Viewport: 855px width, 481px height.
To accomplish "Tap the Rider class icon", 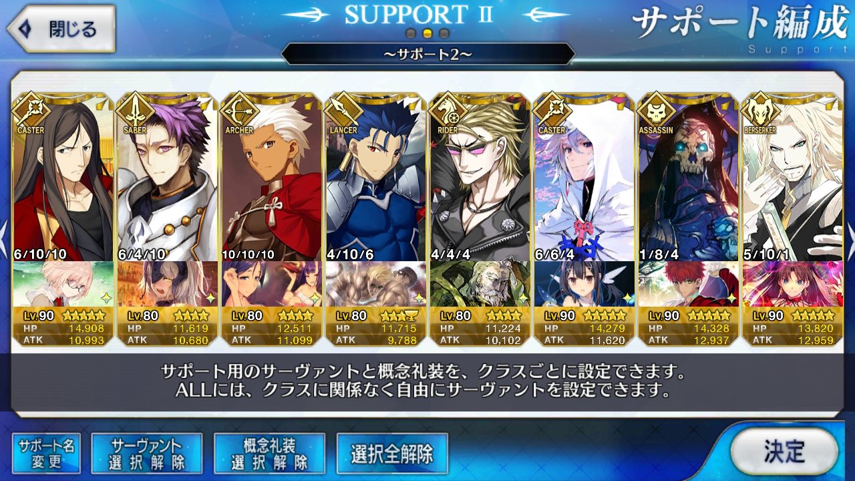I will (x=447, y=108).
